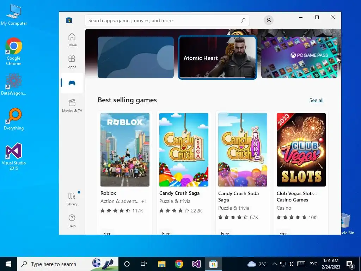Image resolution: width=361 pixels, height=271 pixels.
Task: Open the Library section in the sidebar
Action: (x=72, y=199)
